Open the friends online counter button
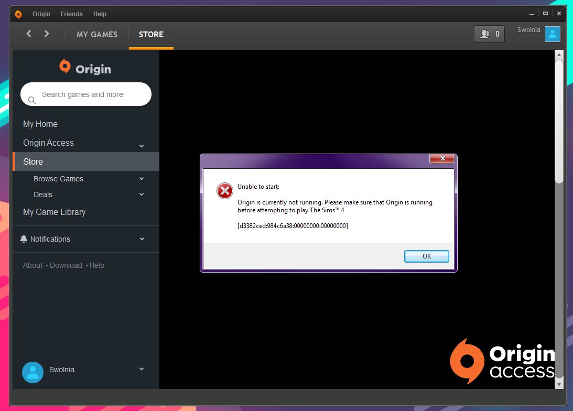Viewport: 573px width, 411px height. (x=489, y=34)
